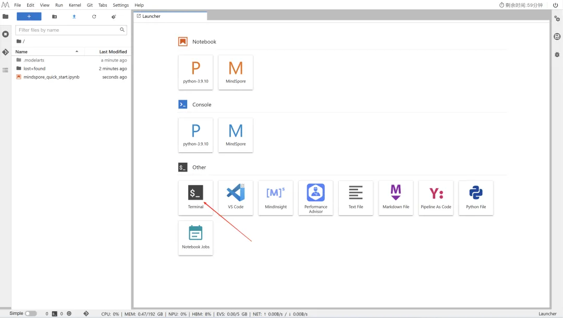Open the Kernel menu

75,5
